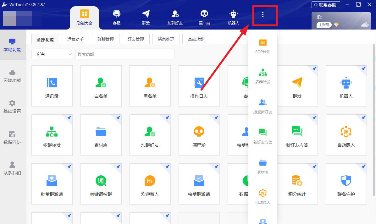Open the 群发 feature card in grid
376x224 pixels.
click(297, 86)
